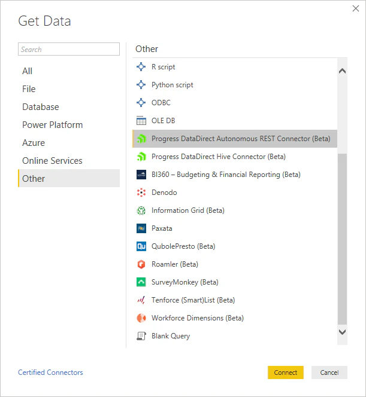Select the Blank Query text label
This screenshot has height=397, width=366.
(x=171, y=336)
